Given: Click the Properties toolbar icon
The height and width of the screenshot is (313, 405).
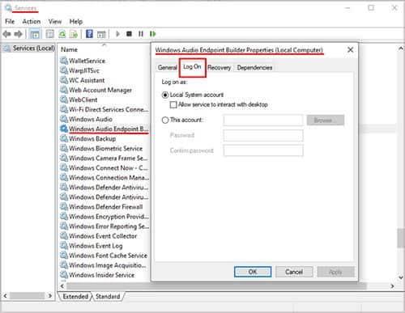Looking at the screenshot, I should (50, 34).
